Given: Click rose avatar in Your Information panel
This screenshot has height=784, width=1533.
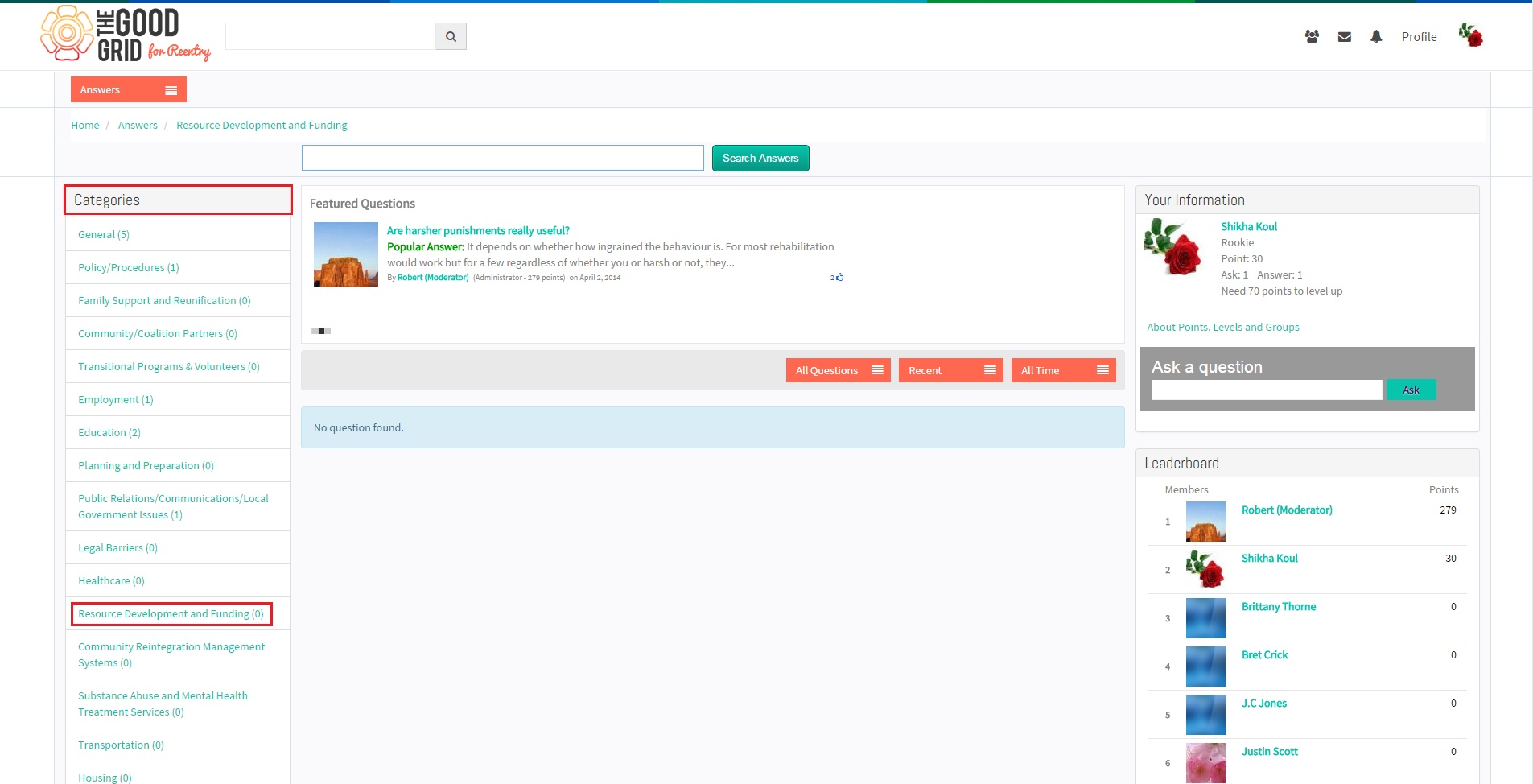Looking at the screenshot, I should pyautogui.click(x=1173, y=248).
